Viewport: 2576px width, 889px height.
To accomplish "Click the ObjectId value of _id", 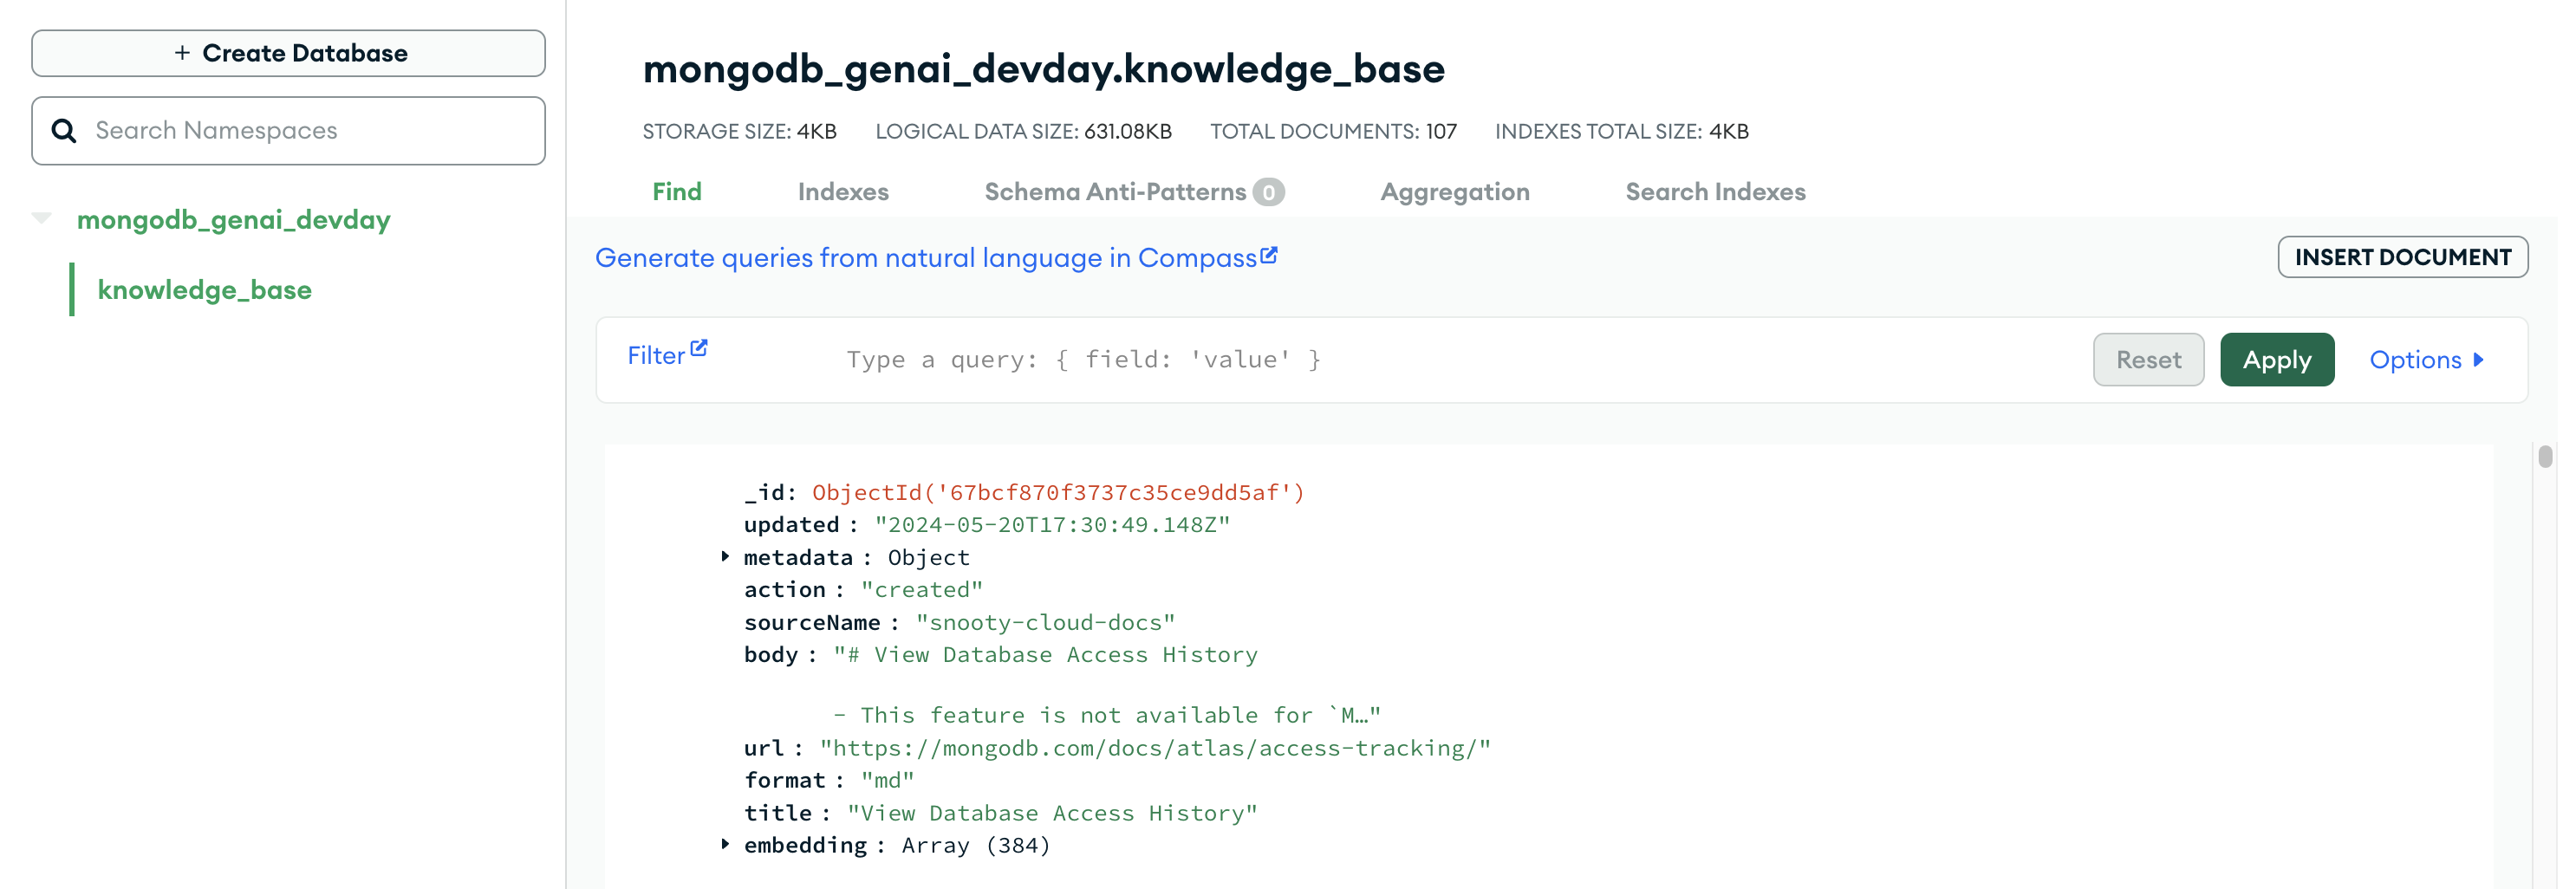I will pyautogui.click(x=1058, y=493).
